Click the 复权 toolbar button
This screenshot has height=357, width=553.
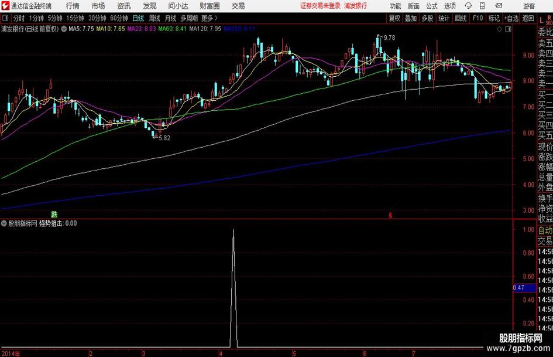click(x=394, y=18)
